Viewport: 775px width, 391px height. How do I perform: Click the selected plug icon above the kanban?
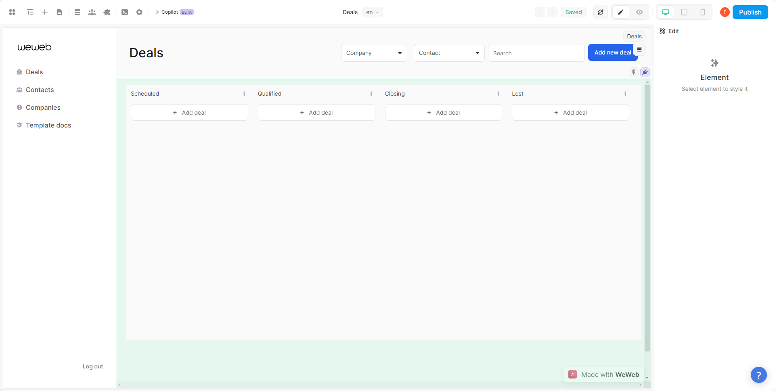click(x=645, y=72)
